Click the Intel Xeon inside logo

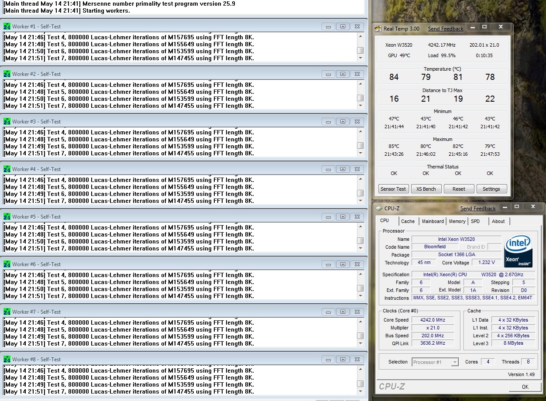(x=518, y=251)
